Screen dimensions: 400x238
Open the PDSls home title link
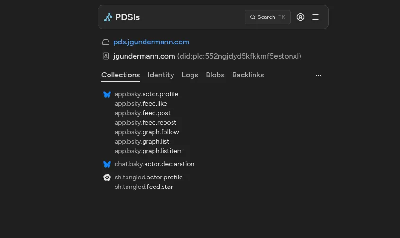[x=127, y=17]
